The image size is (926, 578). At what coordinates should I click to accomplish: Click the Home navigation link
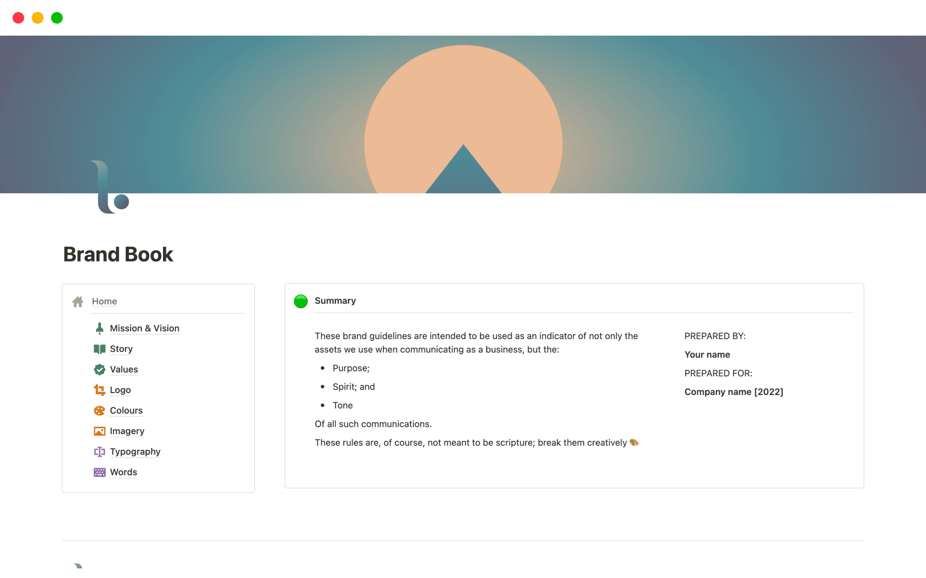click(x=104, y=301)
